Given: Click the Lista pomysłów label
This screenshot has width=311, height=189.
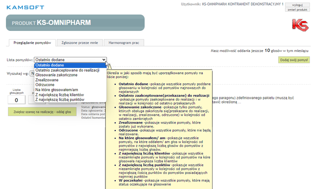Looking at the screenshot, I should pos(20,60).
